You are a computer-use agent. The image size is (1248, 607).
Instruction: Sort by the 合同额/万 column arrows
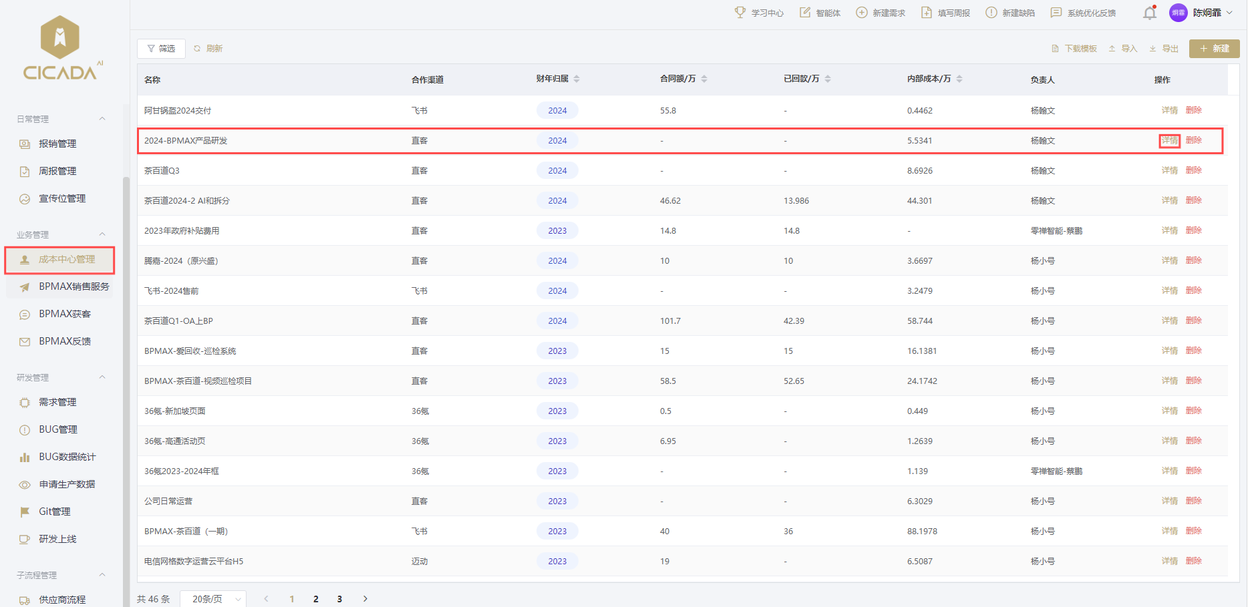pos(704,79)
